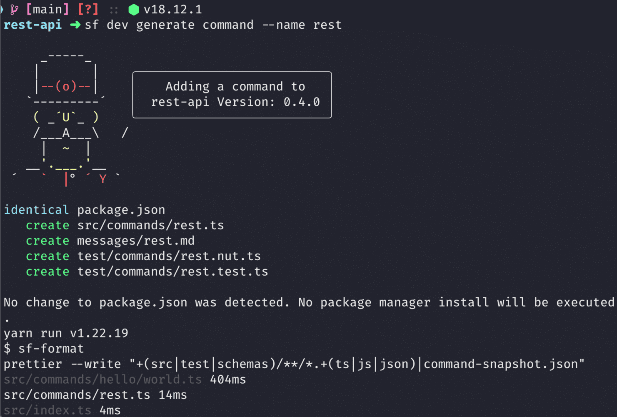This screenshot has height=417, width=617.
Task: Click the red Y in the ASCII art
Action: click(102, 179)
